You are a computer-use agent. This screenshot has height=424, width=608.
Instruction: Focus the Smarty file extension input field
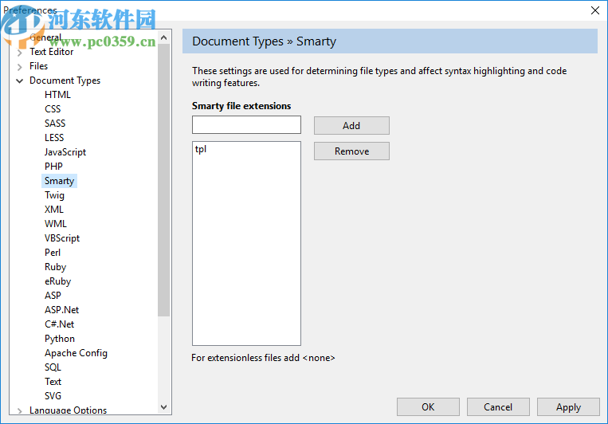(246, 125)
